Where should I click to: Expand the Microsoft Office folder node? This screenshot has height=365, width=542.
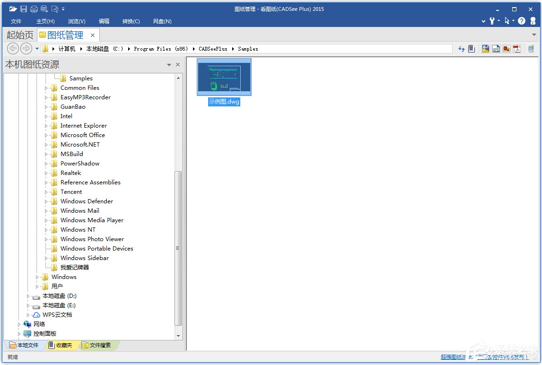[x=46, y=135]
